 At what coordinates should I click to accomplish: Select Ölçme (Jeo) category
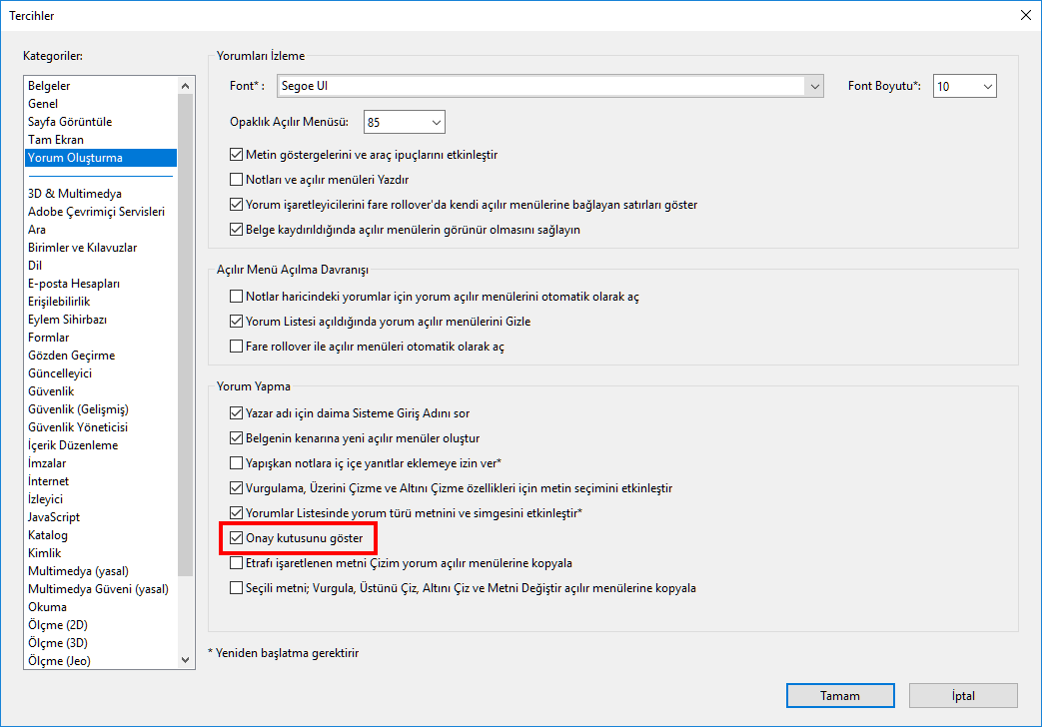pyautogui.click(x=101, y=660)
